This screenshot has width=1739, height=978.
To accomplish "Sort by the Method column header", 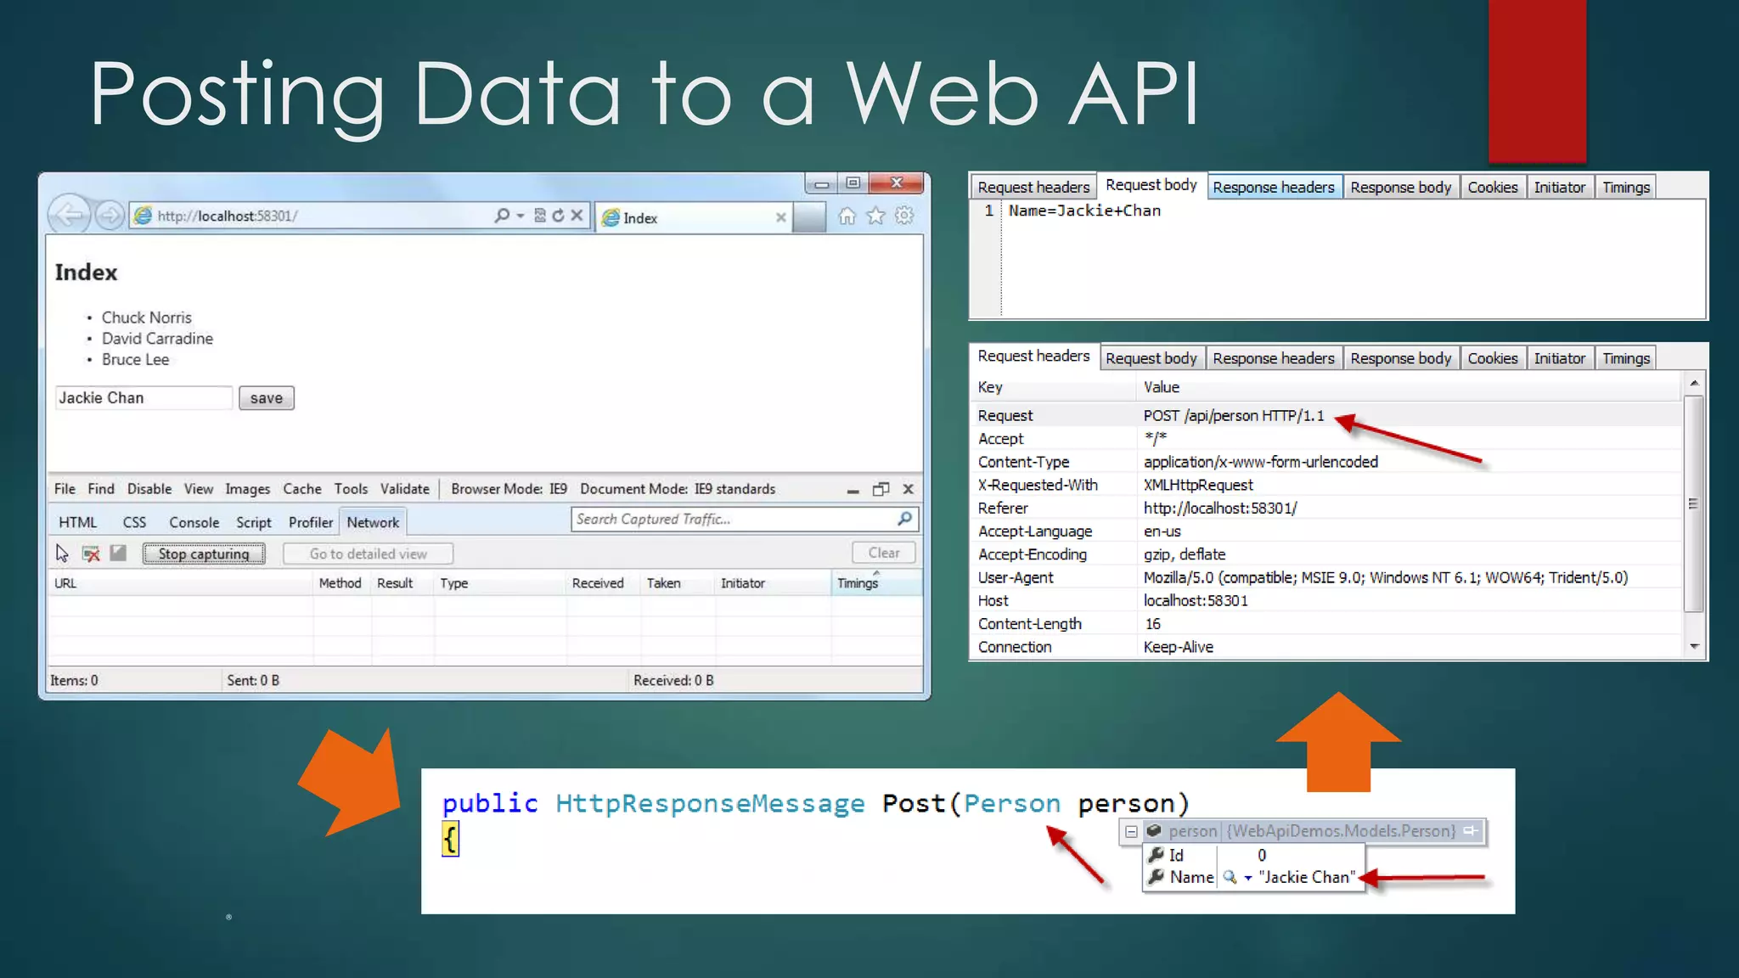I will [340, 583].
